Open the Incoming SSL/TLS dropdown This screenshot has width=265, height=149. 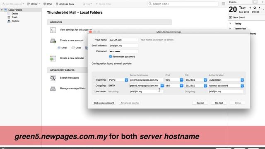coord(195,80)
